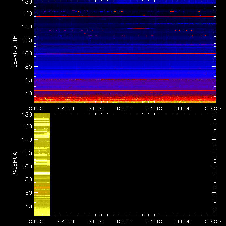Click the red line near 155 MHz in Learmonth
Image resolution: width=226 pixels, height=226 pixels.
(x=125, y=17)
